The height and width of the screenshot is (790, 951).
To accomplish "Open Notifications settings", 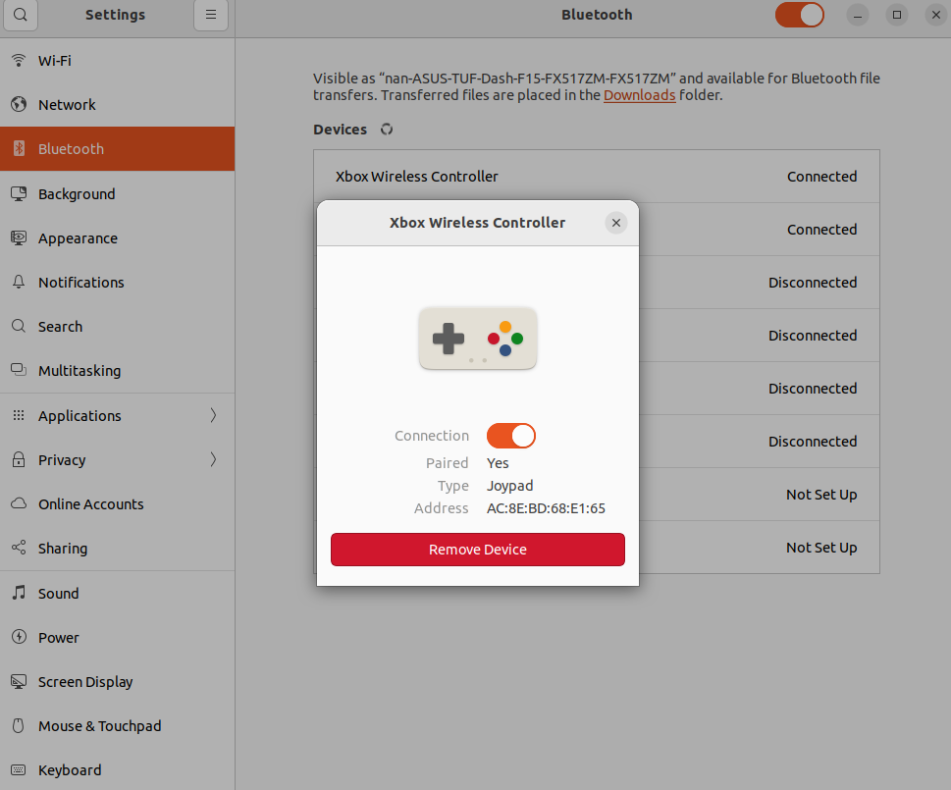I will pyautogui.click(x=117, y=282).
